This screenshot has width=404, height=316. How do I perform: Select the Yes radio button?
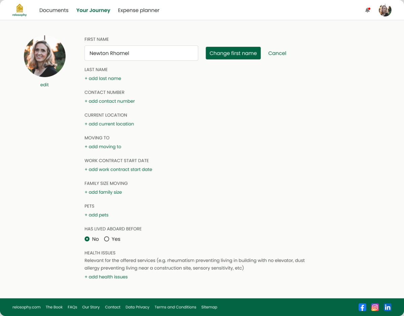coord(107,239)
